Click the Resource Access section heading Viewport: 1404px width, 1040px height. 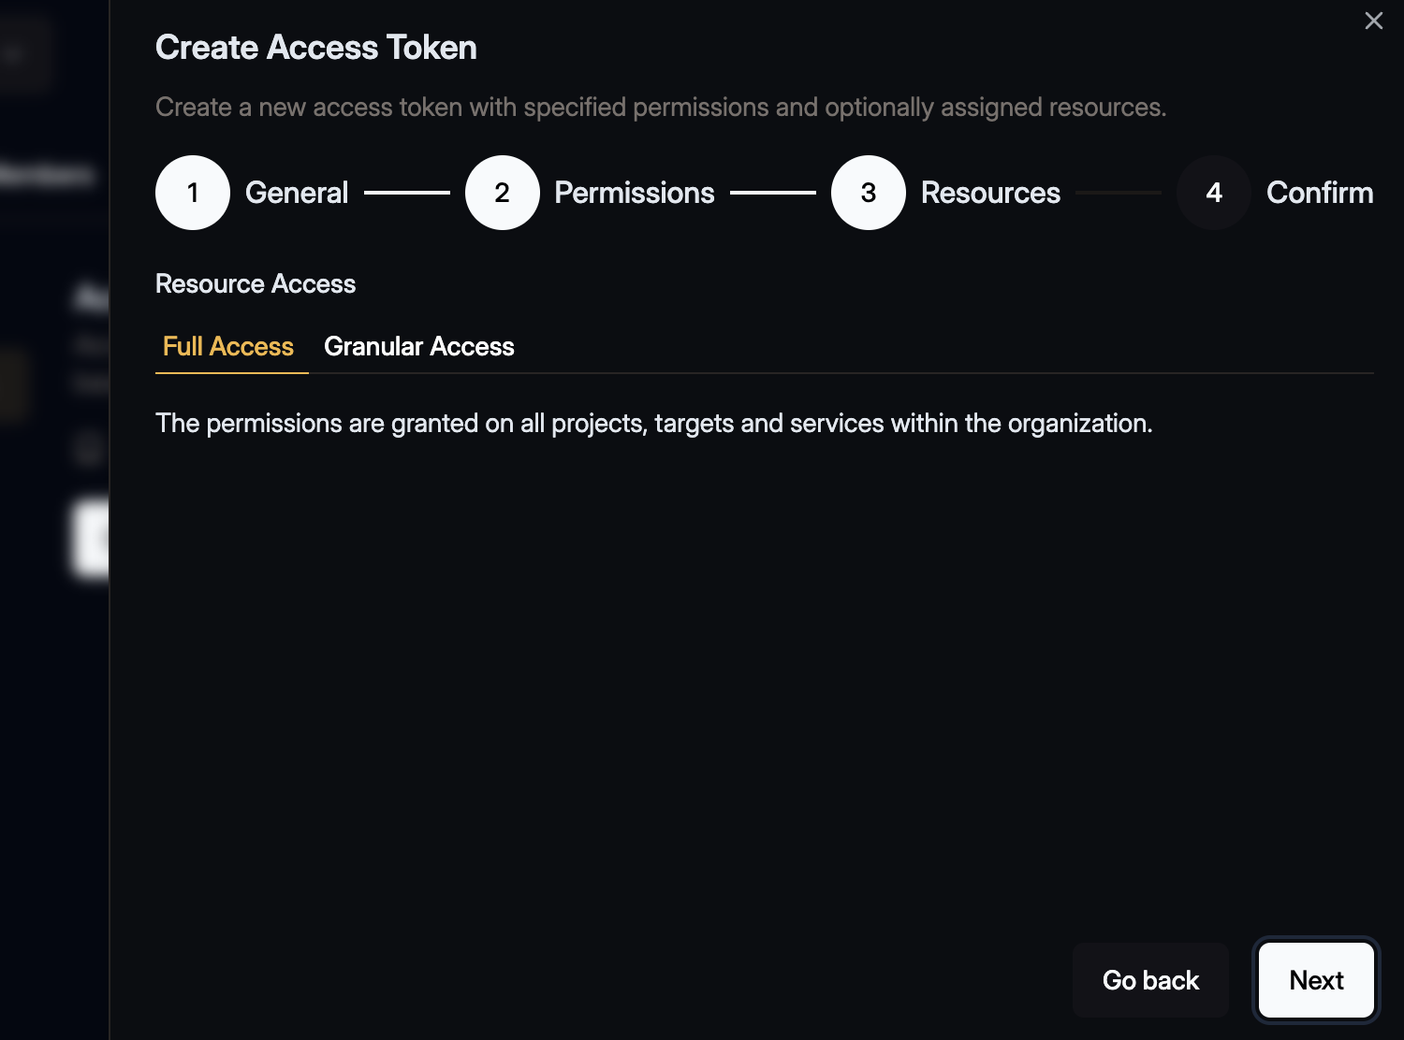click(255, 283)
